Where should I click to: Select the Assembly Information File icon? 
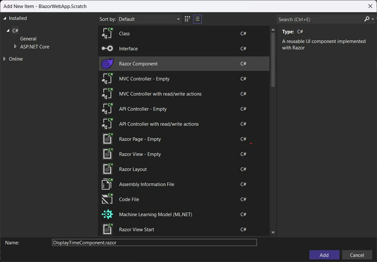[107, 184]
